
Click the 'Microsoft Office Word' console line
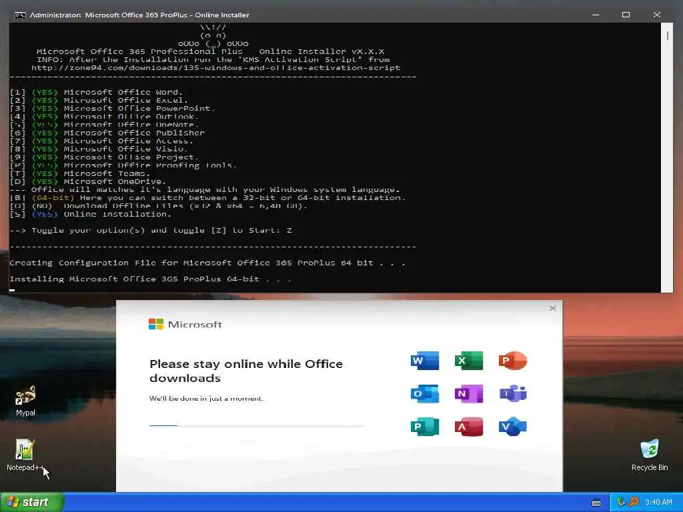tap(96, 92)
